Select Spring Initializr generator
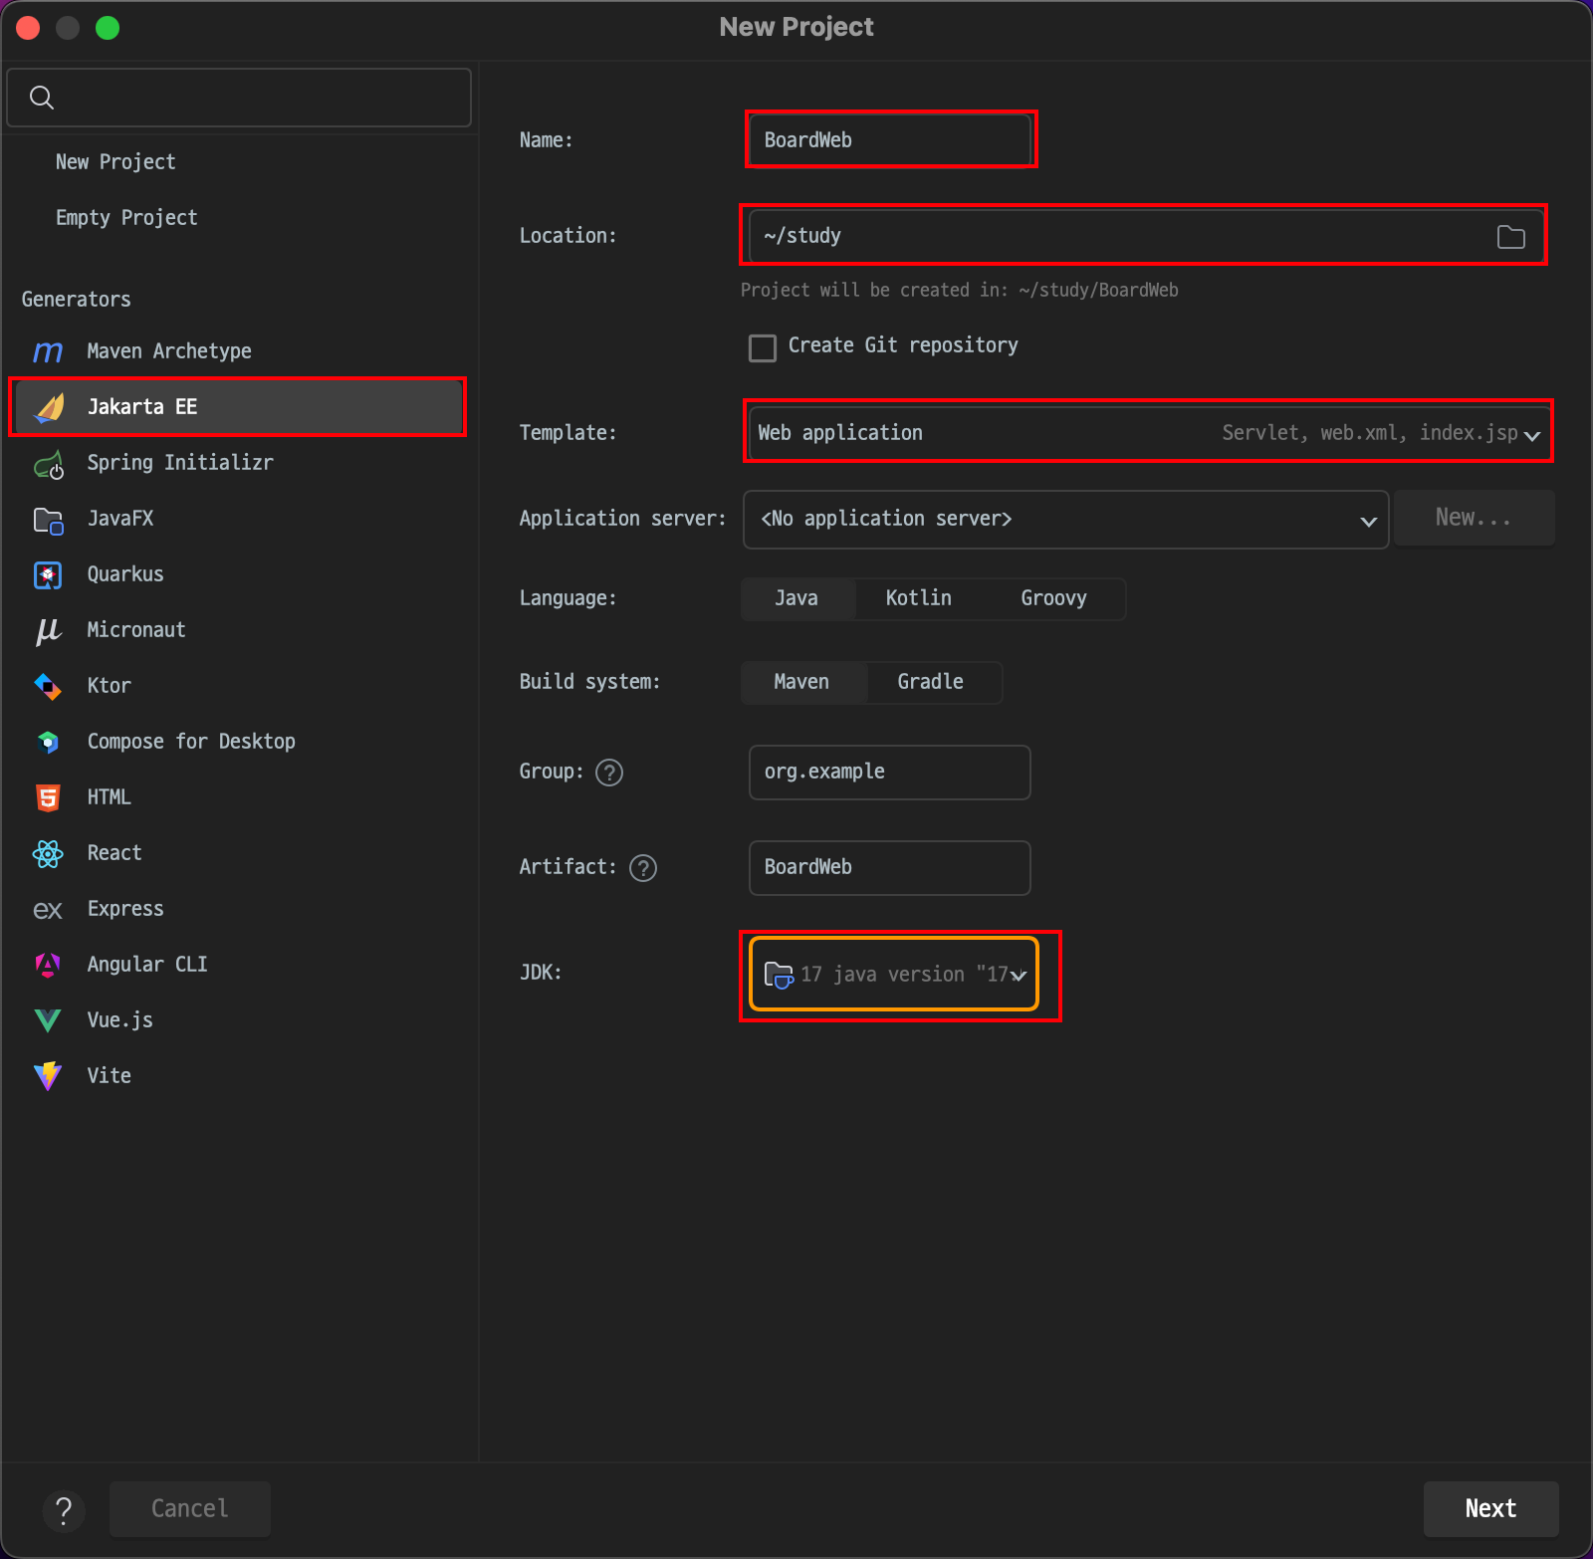This screenshot has width=1593, height=1559. pyautogui.click(x=237, y=463)
